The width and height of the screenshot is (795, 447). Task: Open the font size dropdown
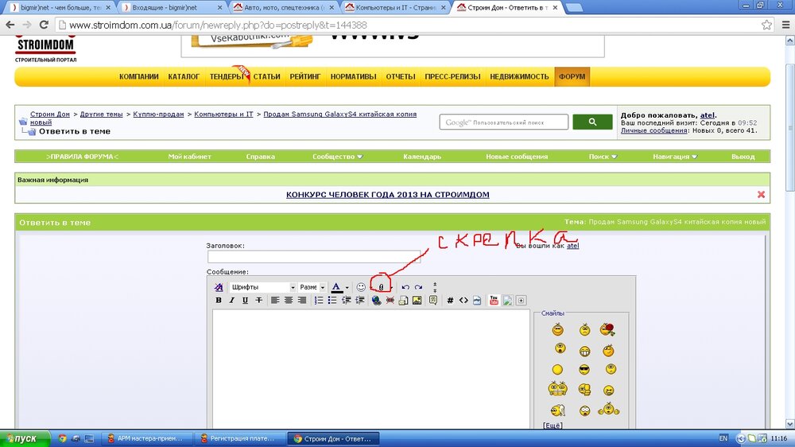tap(312, 287)
